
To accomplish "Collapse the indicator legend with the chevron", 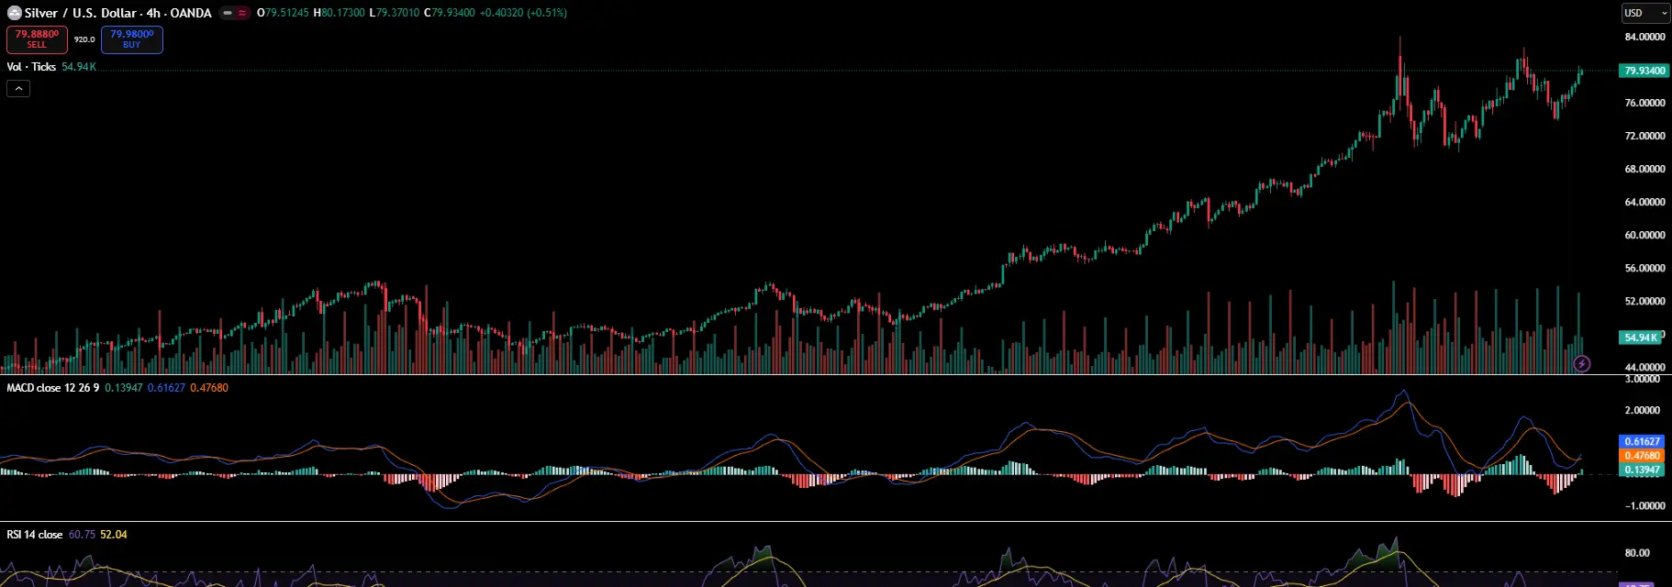I will tap(18, 88).
